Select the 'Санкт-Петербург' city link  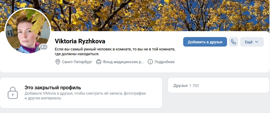pyautogui.click(x=77, y=62)
